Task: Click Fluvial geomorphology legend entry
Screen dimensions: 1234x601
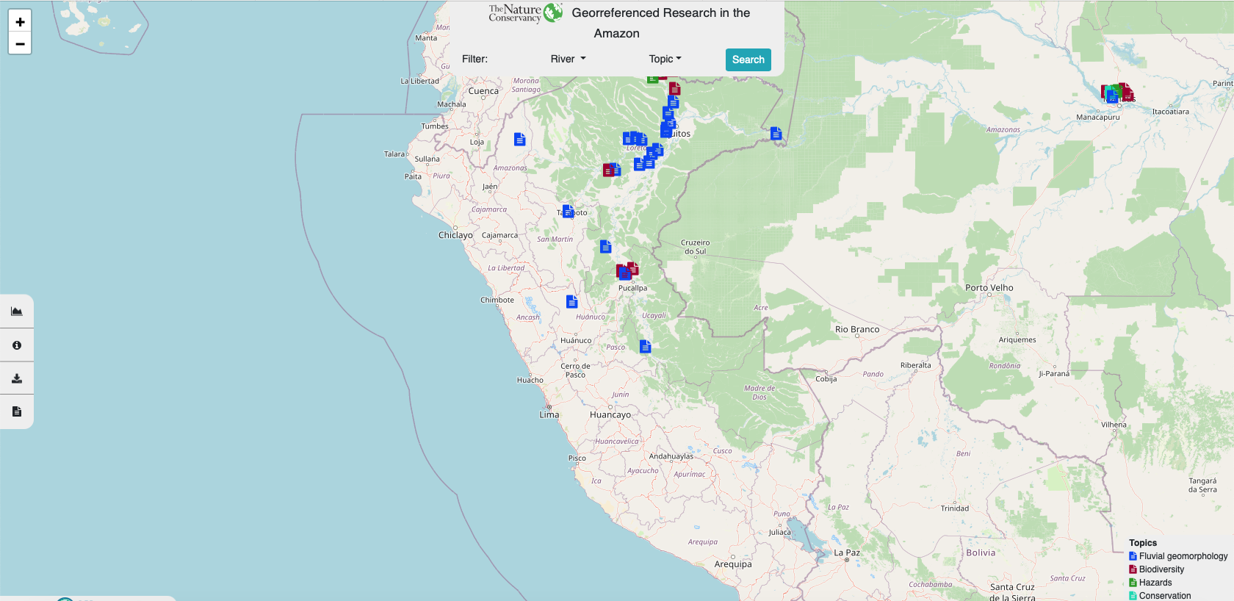Action: [1182, 556]
